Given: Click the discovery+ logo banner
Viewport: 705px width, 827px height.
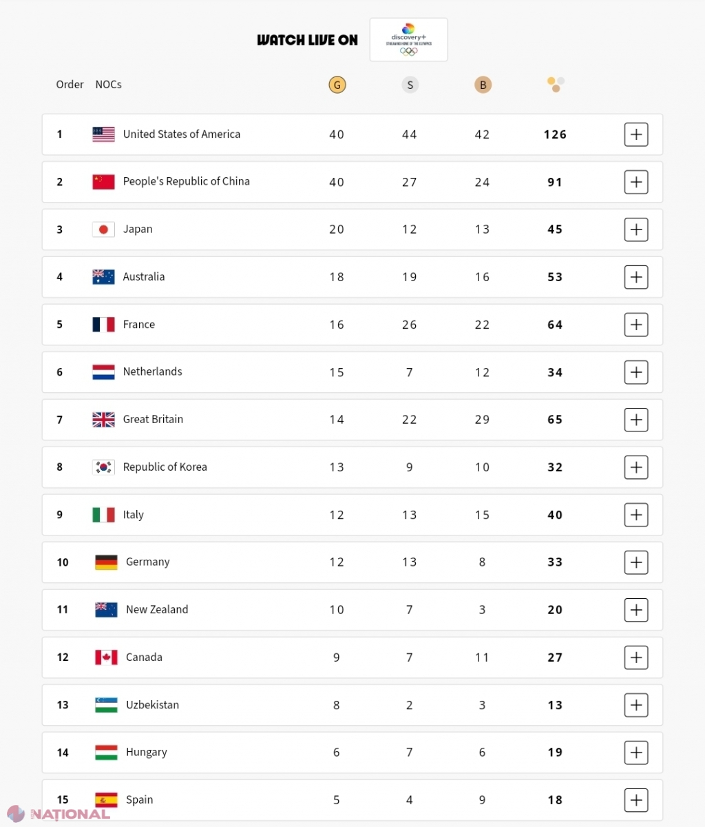Looking at the screenshot, I should pos(409,40).
